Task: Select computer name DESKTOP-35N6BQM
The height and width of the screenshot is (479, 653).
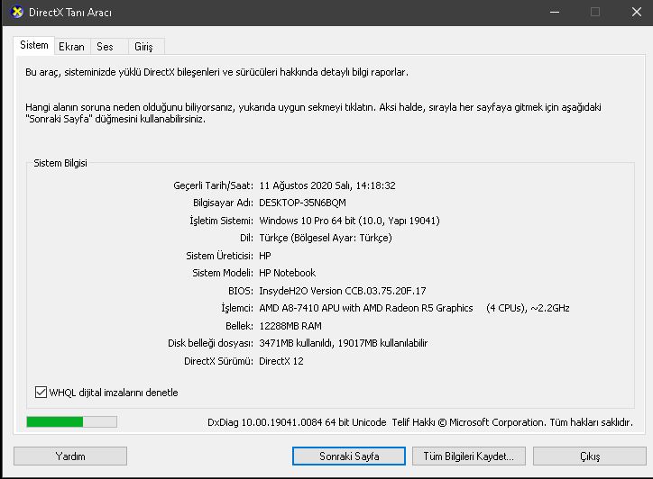Action: (x=302, y=203)
